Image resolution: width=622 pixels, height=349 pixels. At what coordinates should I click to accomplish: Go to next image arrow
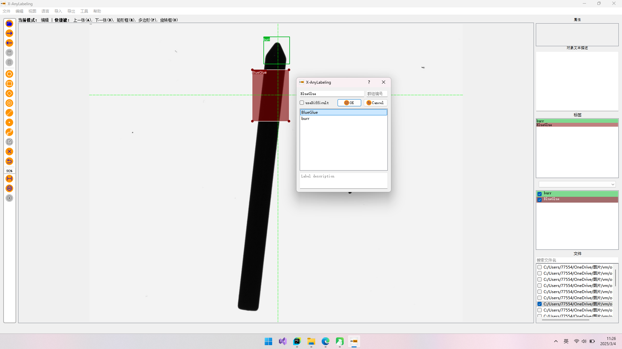pyautogui.click(x=9, y=33)
